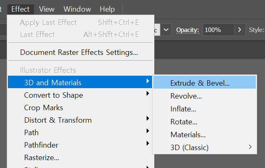Expand the Convert to Shape submenu
Image resolution: width=265 pixels, height=168 pixels.
click(x=81, y=95)
